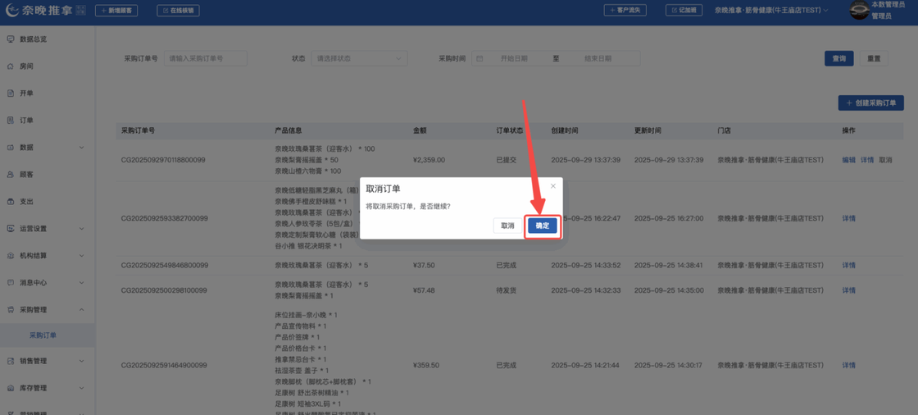Image resolution: width=918 pixels, height=415 pixels.
Task: Click 创建采购订单 button
Action: click(x=871, y=103)
